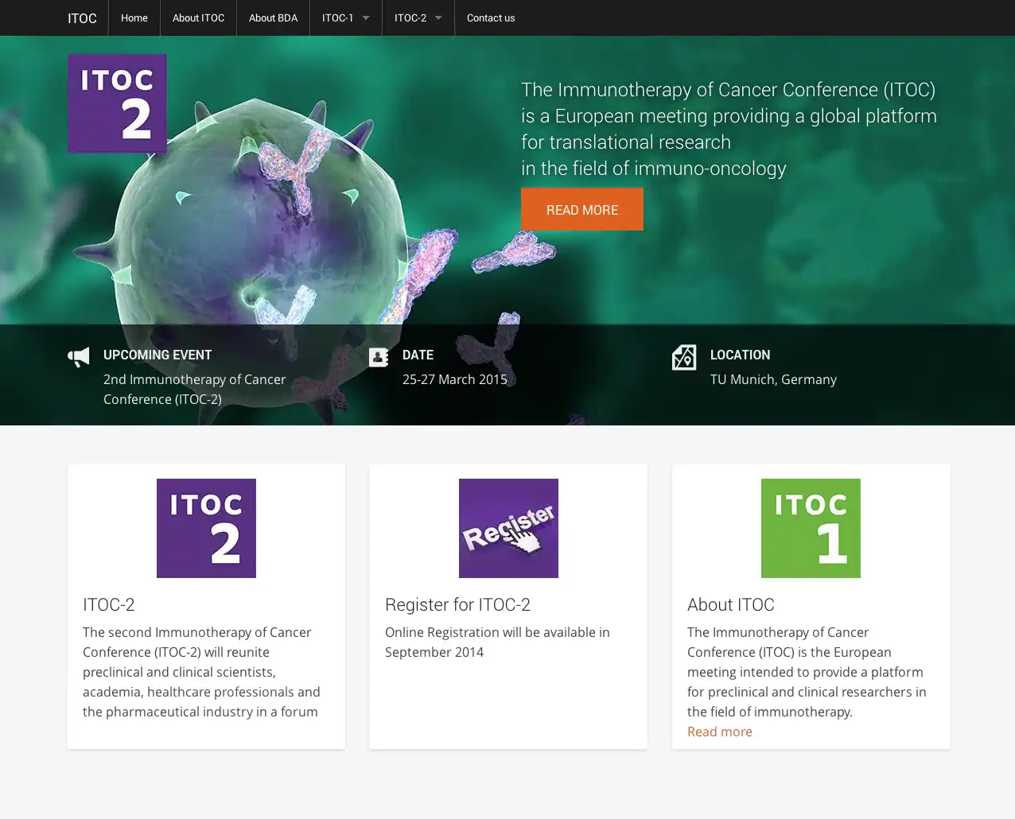Select the About ITOC card heading
1015x819 pixels.
click(730, 604)
